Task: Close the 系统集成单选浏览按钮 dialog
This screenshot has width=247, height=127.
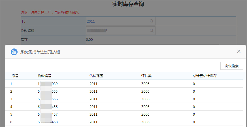Action: (x=239, y=51)
